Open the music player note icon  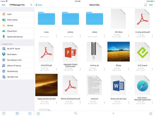pyautogui.click(x=145, y=5)
